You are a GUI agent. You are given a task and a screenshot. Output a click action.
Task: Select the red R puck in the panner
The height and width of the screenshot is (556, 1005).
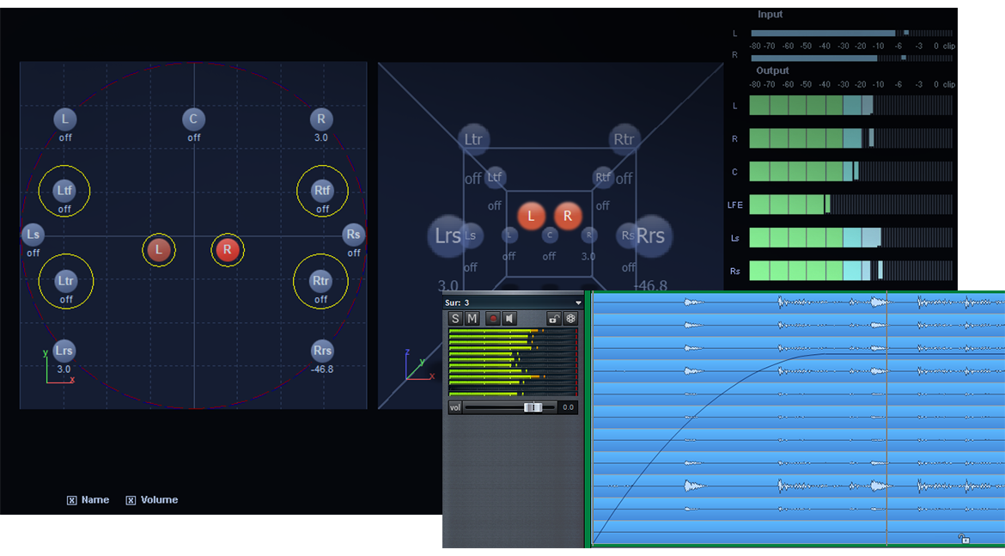tap(227, 250)
